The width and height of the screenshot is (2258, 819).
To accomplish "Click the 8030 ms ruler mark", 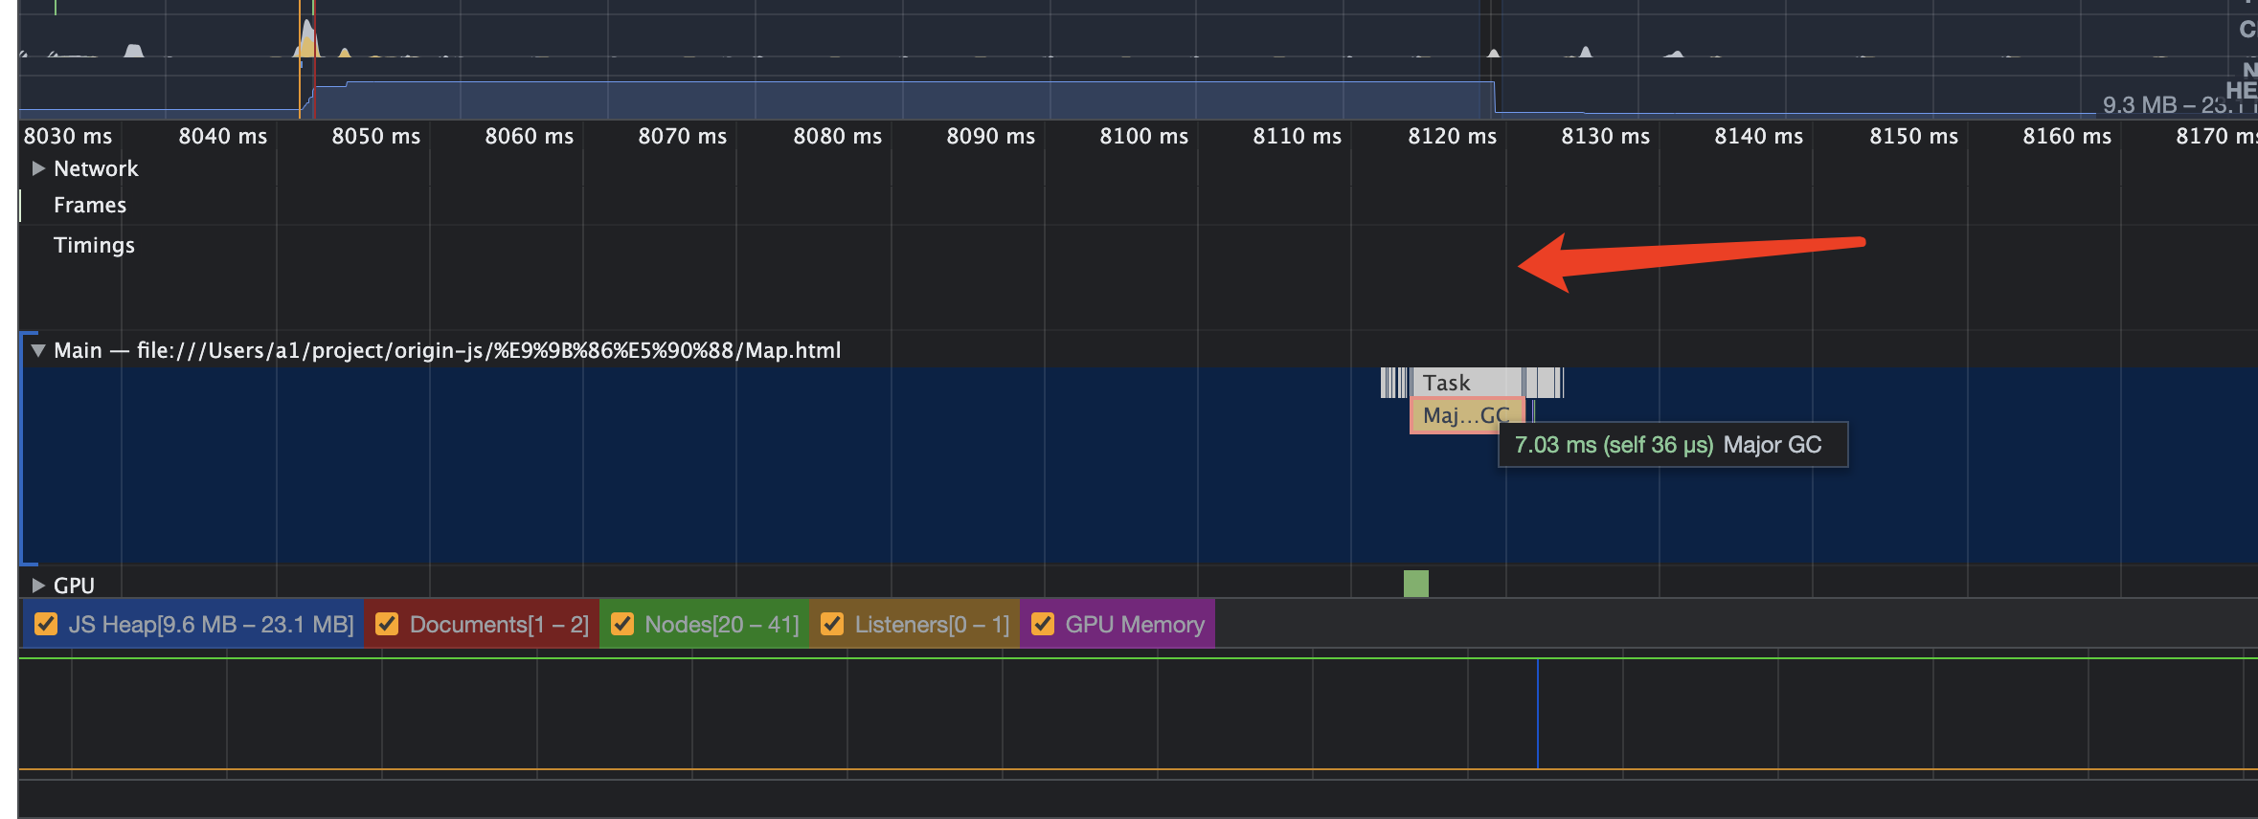I will pyautogui.click(x=68, y=136).
